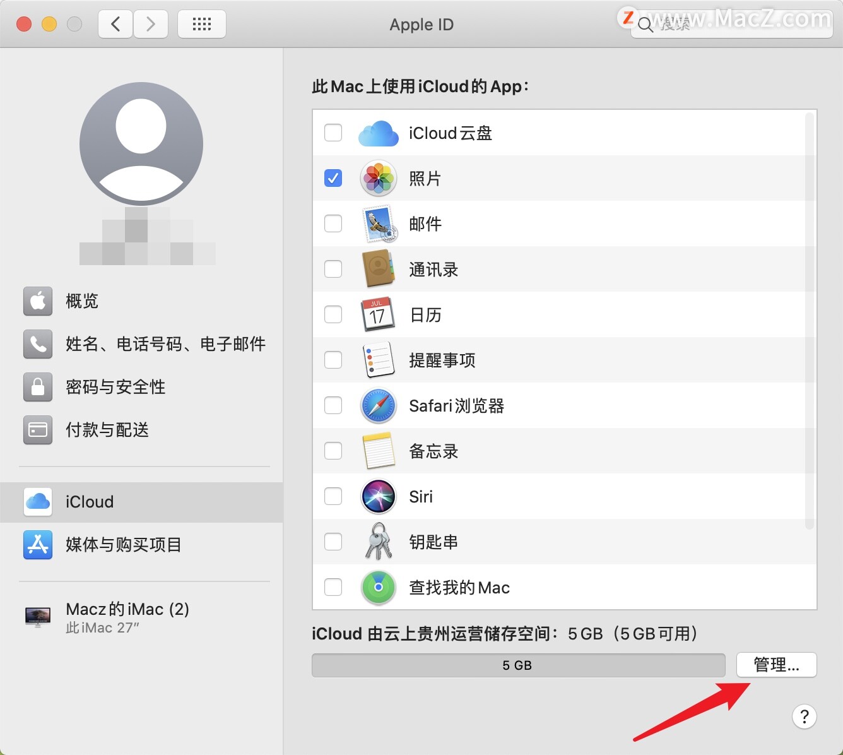843x755 pixels.
Task: Enable the Siri checkbox
Action: [333, 496]
